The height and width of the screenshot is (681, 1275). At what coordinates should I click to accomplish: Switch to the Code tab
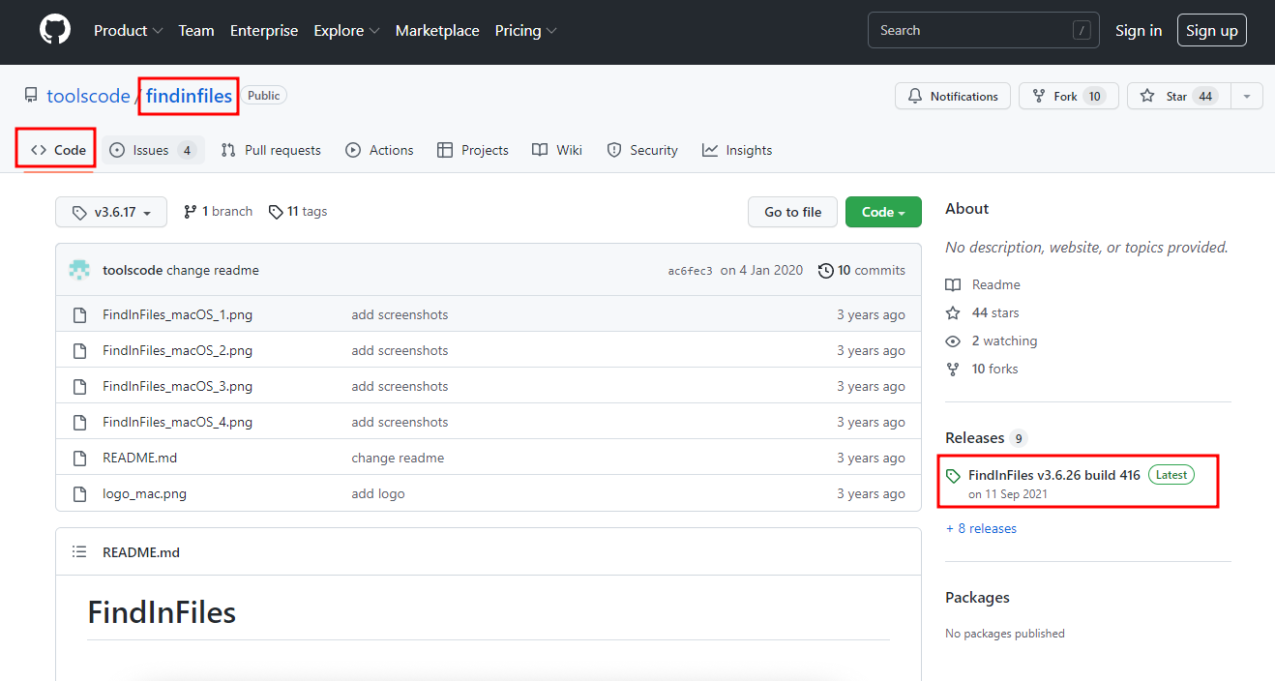pos(58,150)
